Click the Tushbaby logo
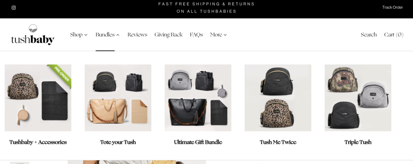 (x=33, y=35)
